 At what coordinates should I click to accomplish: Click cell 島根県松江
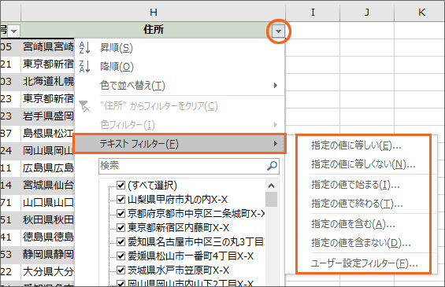pyautogui.click(x=48, y=134)
